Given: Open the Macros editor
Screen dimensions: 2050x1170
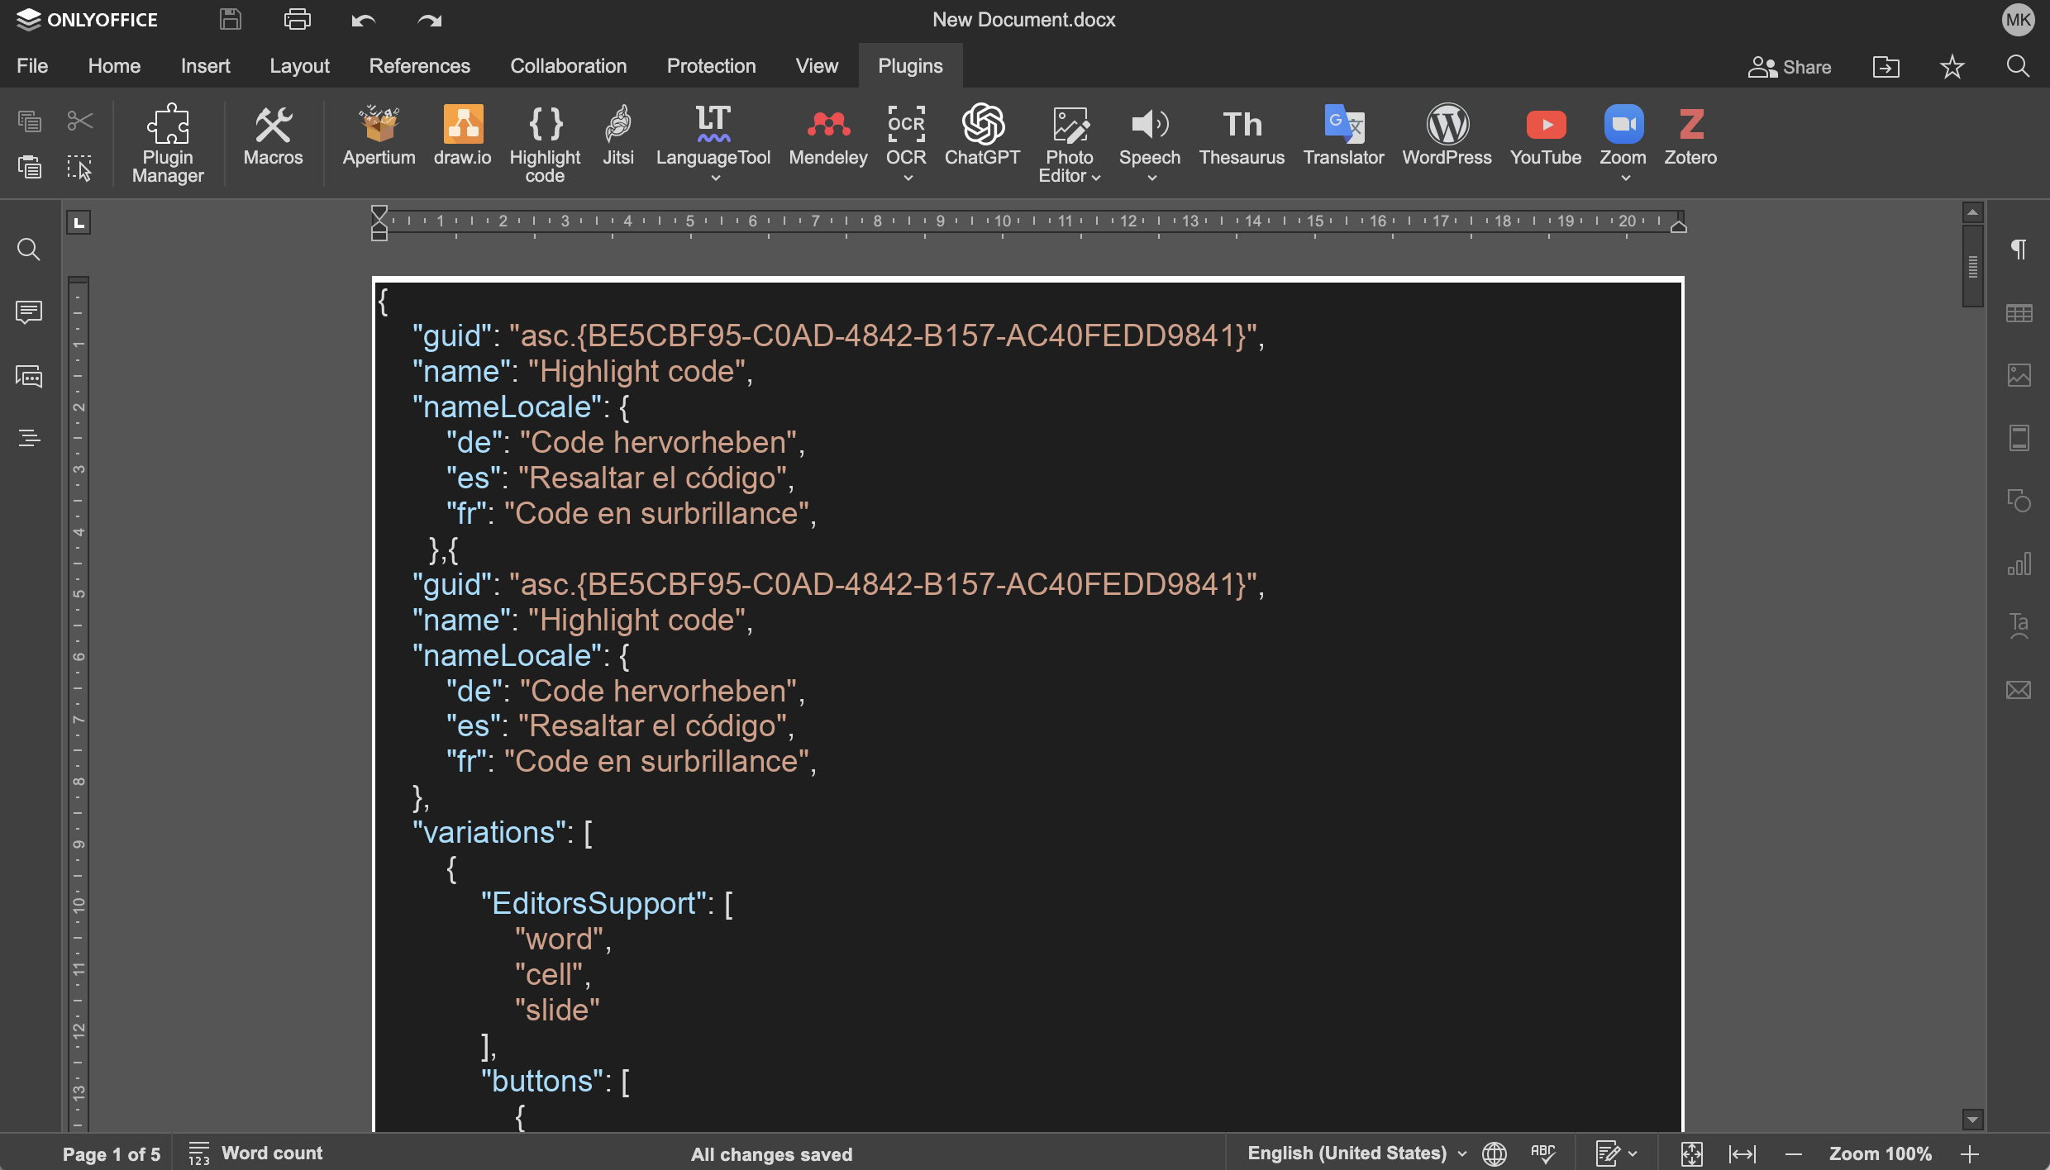Looking at the screenshot, I should click(273, 136).
